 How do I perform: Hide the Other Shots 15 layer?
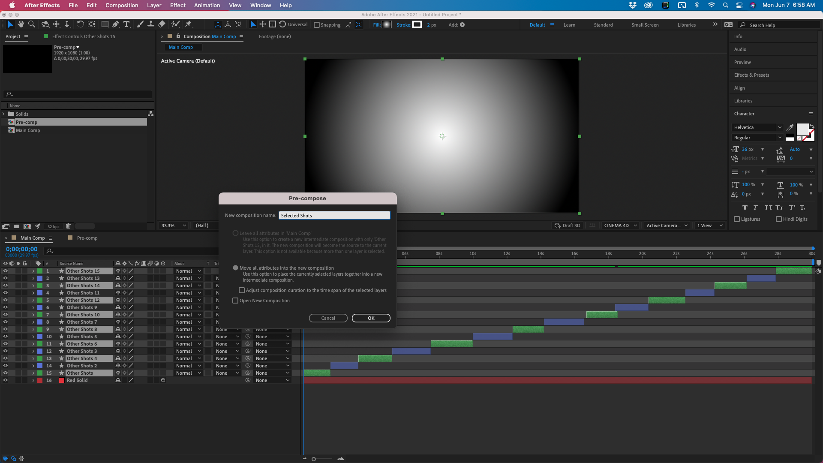click(6, 271)
